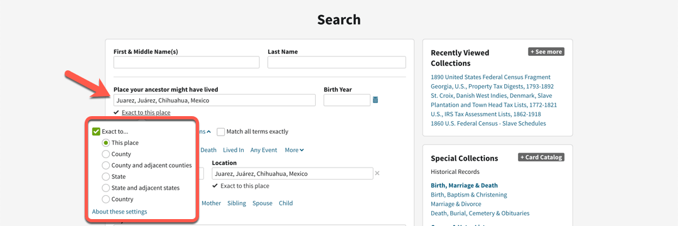
Task: Choose 'County and adjacent counties' radio option
Action: click(105, 165)
